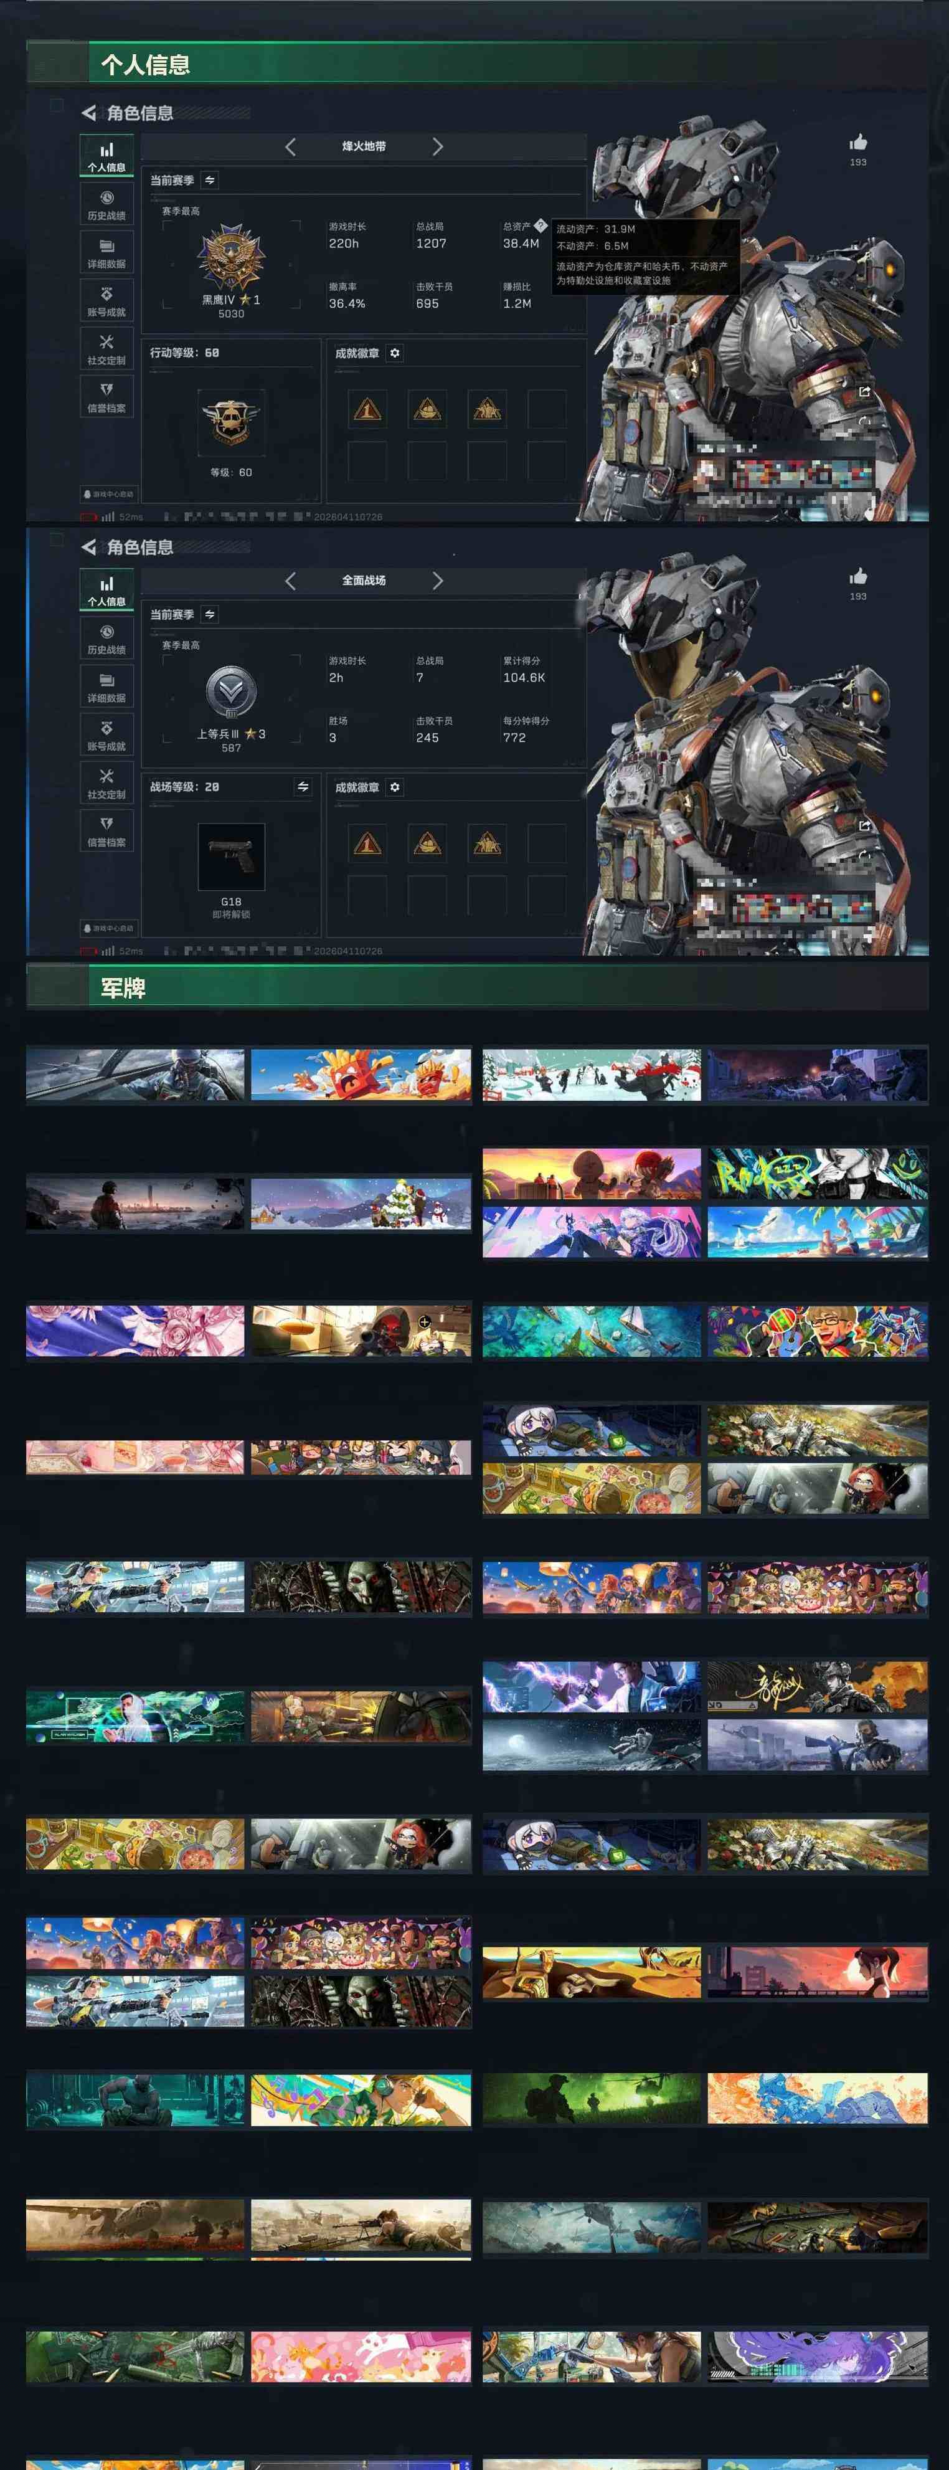Click the swap icon beside 战场等级: 20

[x=303, y=787]
